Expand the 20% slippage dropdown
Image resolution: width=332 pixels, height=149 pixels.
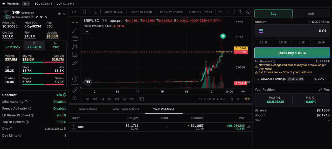click(321, 79)
